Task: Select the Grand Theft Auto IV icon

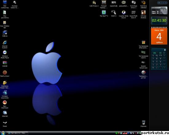Action: click(134, 14)
